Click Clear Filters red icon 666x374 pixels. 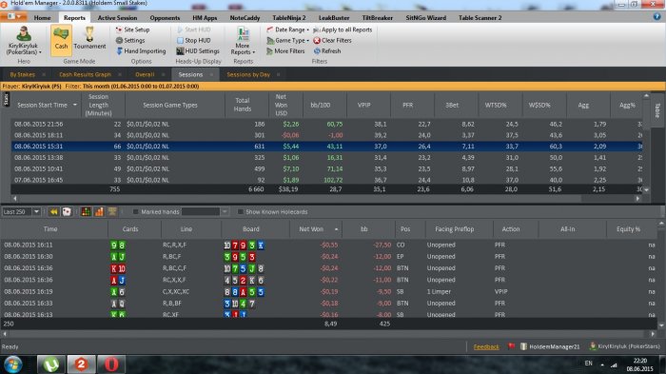click(x=317, y=40)
